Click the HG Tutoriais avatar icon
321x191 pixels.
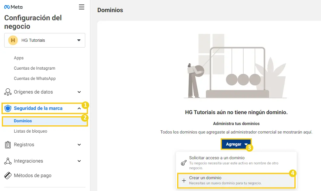(x=13, y=40)
